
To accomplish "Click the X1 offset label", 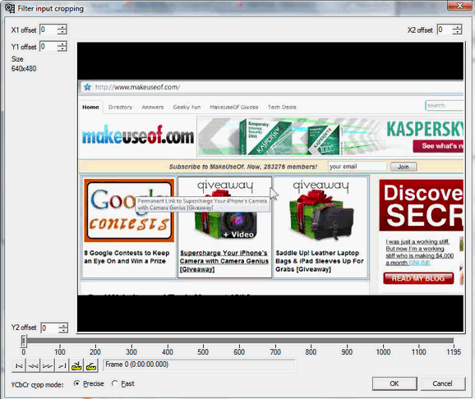I will tap(24, 30).
